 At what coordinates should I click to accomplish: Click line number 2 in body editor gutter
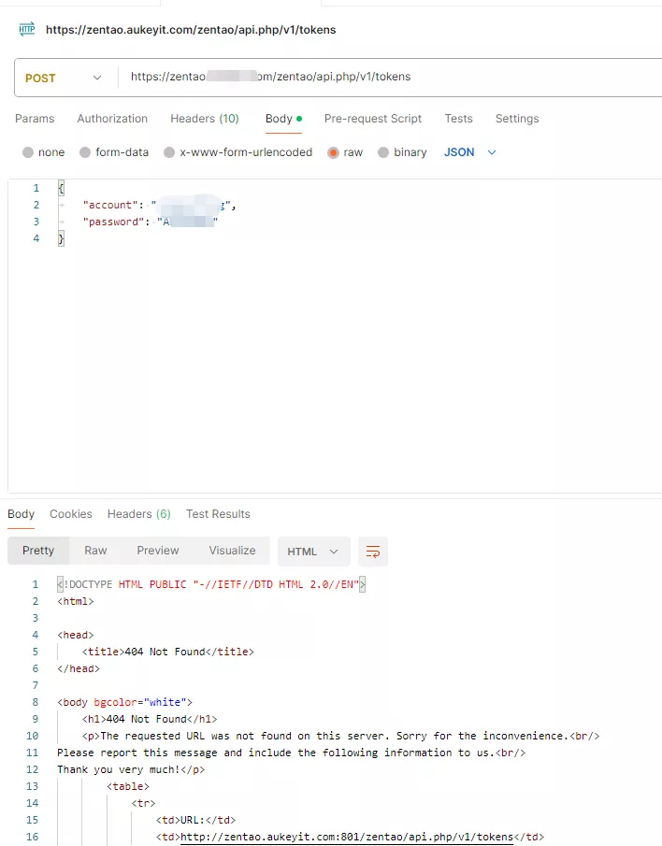pyautogui.click(x=36, y=205)
